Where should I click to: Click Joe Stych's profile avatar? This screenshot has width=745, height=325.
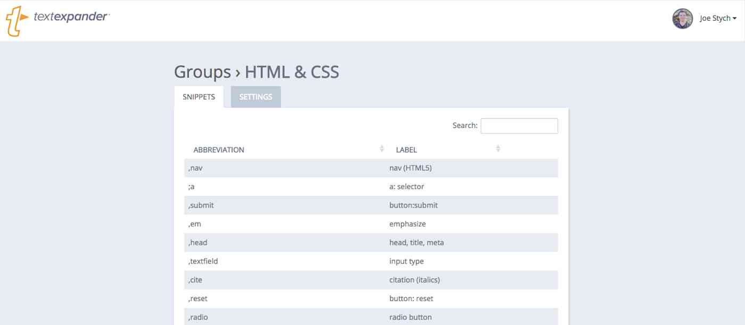point(682,18)
